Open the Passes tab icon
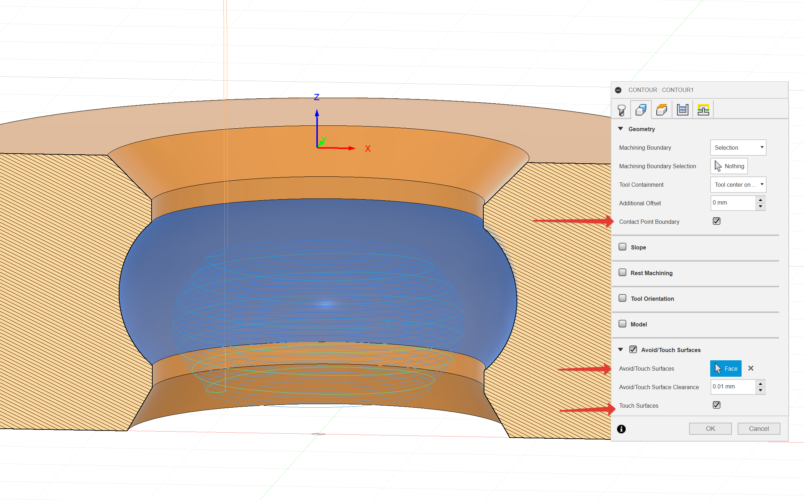The width and height of the screenshot is (804, 500). point(682,110)
